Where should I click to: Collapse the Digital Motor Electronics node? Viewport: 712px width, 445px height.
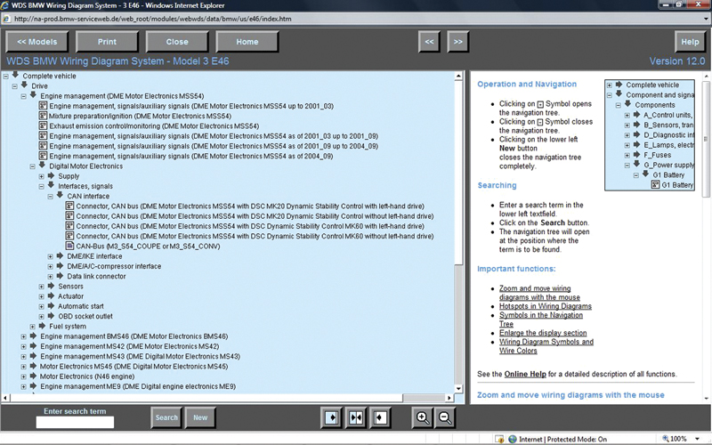pyautogui.click(x=32, y=166)
